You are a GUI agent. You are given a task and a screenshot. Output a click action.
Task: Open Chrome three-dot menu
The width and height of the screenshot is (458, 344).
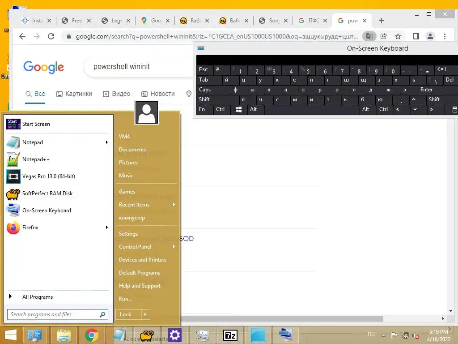(445, 36)
